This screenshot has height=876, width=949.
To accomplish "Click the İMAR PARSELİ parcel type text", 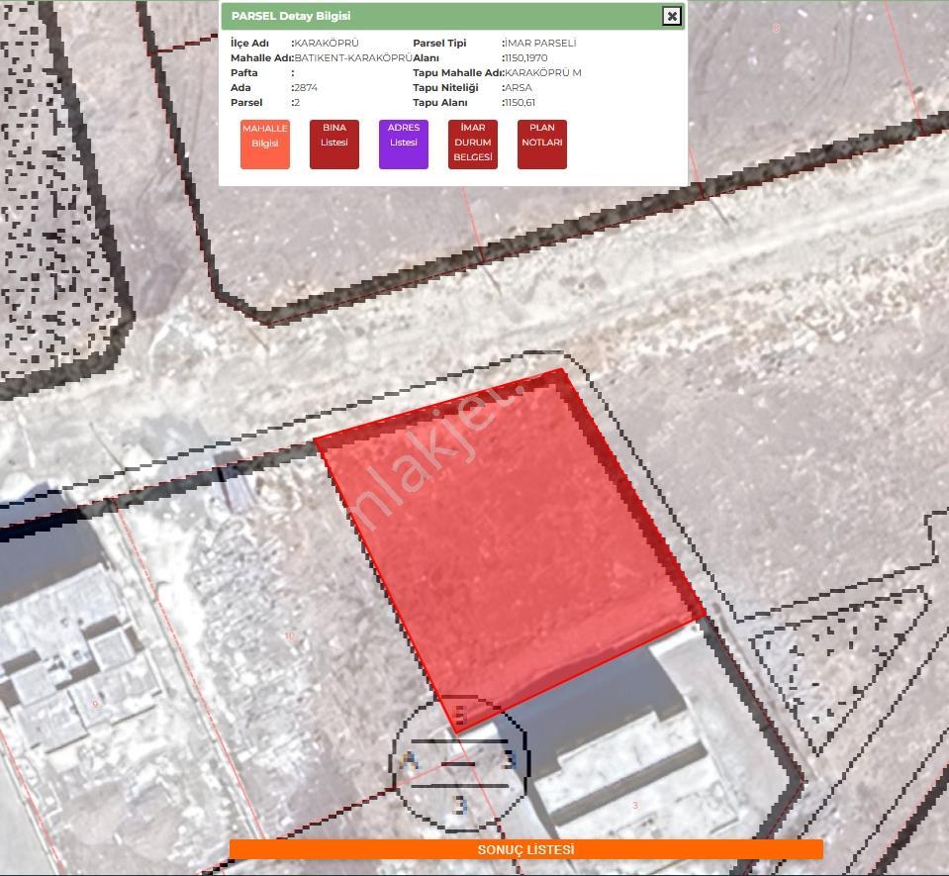I will pyautogui.click(x=540, y=43).
